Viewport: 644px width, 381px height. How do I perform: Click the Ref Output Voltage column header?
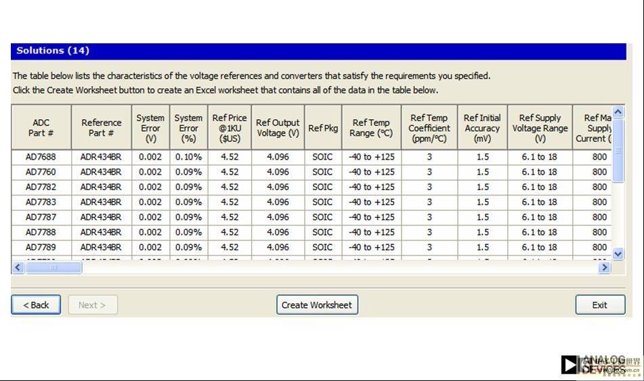[278, 127]
